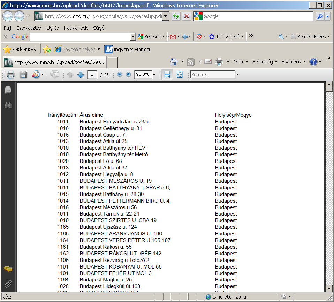Viewport: 334px width, 302px height.
Task: Click the browser Forward arrow button
Action: (19, 16)
